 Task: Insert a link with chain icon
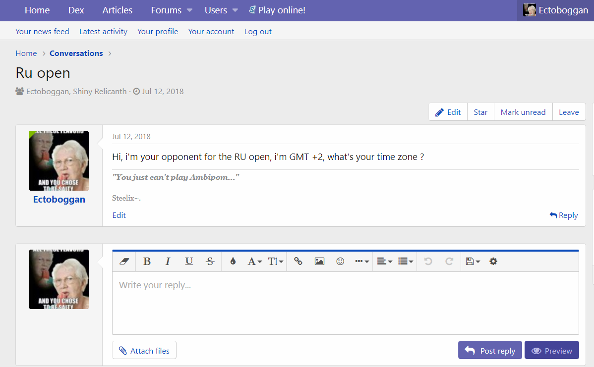pyautogui.click(x=298, y=262)
